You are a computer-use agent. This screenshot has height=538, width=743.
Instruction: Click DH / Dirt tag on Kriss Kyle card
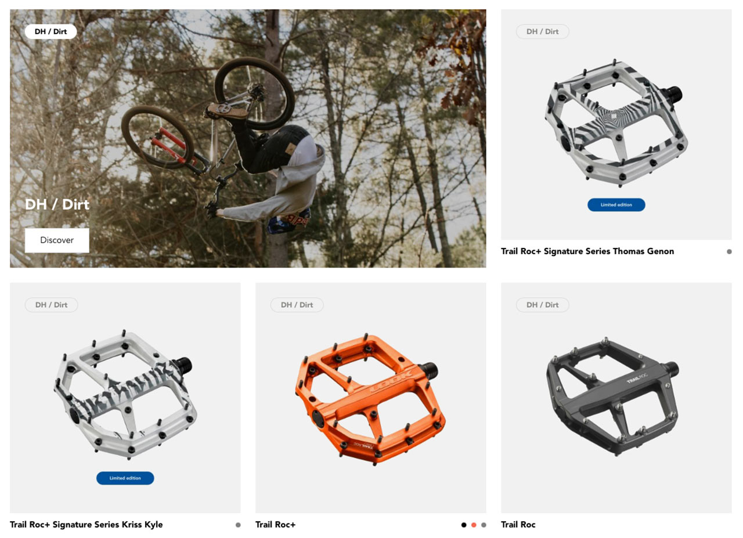tap(51, 305)
